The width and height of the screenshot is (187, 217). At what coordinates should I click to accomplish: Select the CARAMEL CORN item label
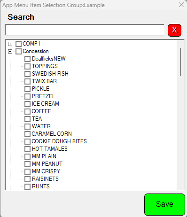52,134
